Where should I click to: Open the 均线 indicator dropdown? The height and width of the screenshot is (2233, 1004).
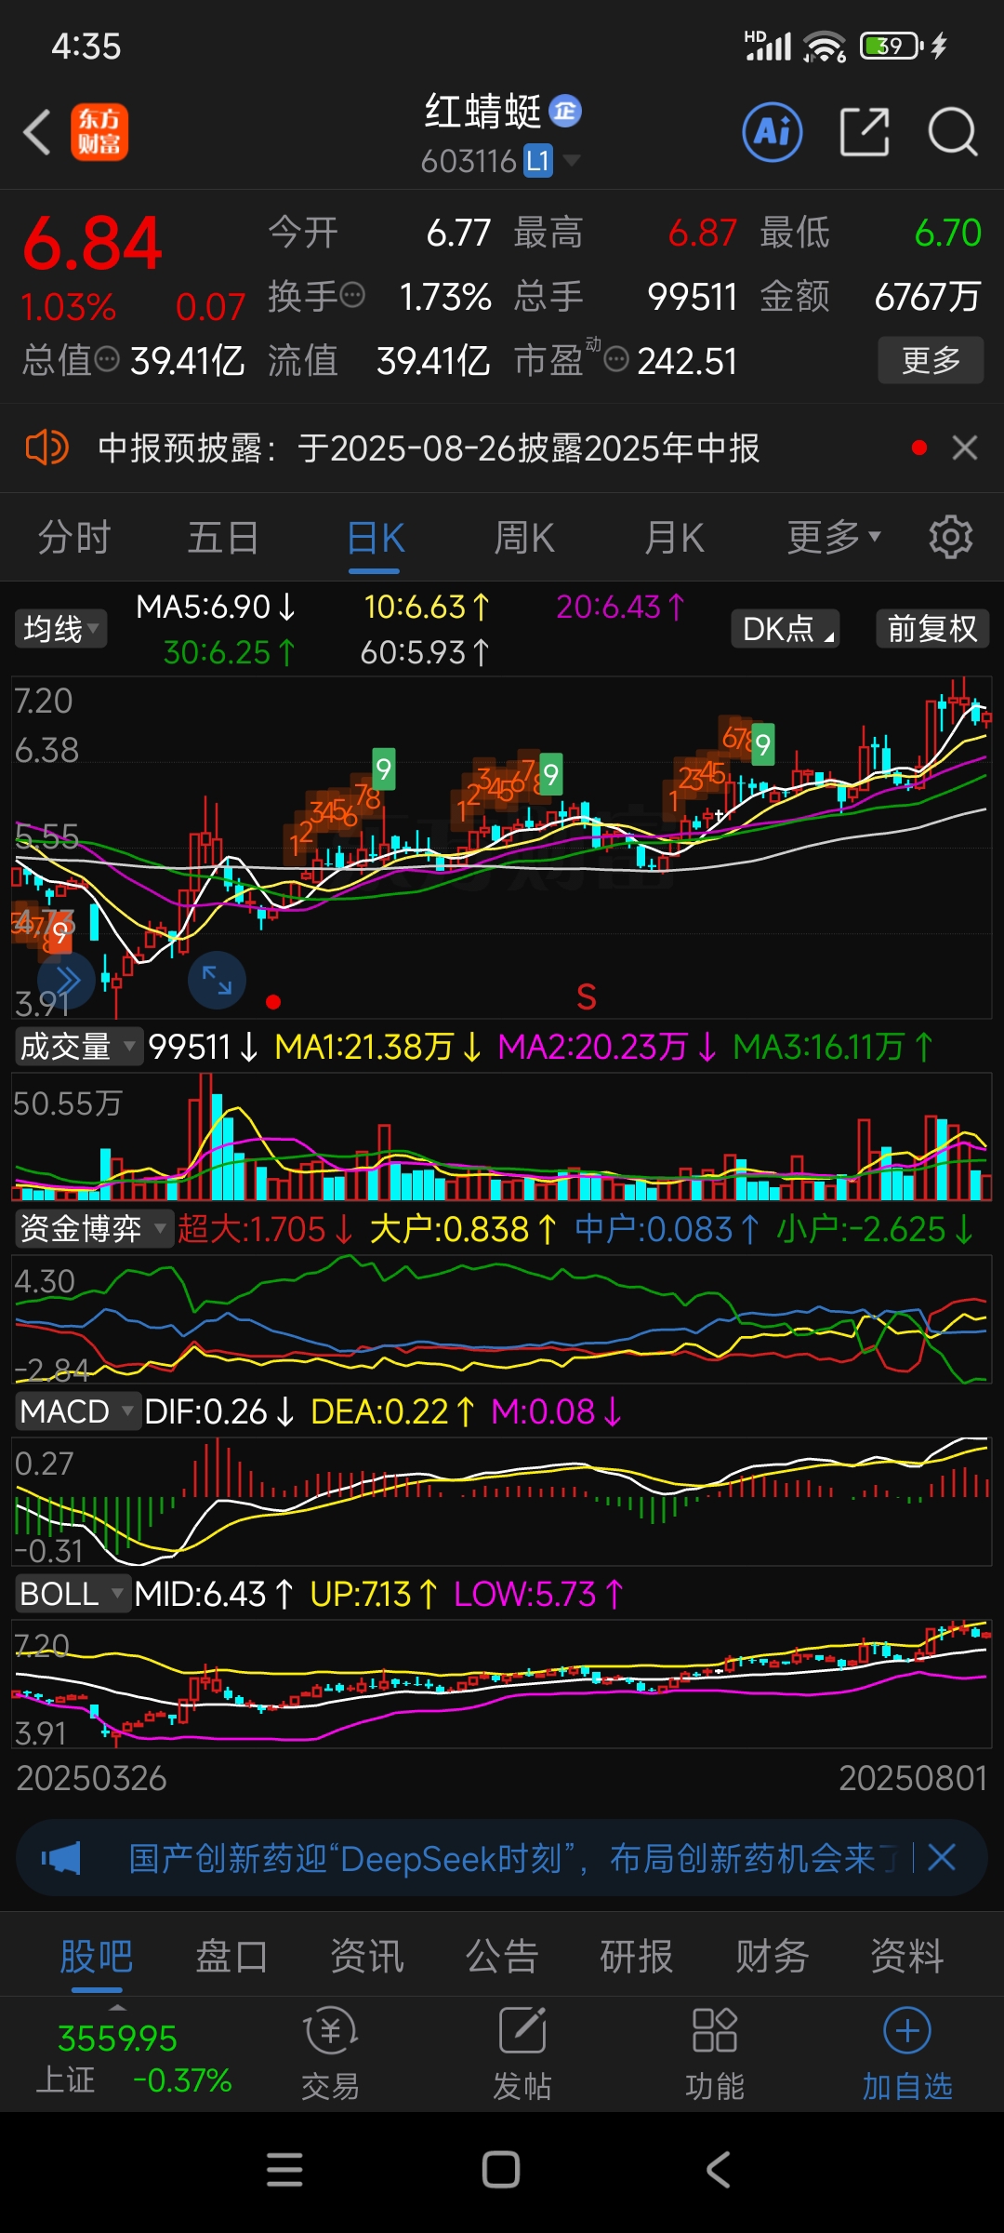pos(61,629)
